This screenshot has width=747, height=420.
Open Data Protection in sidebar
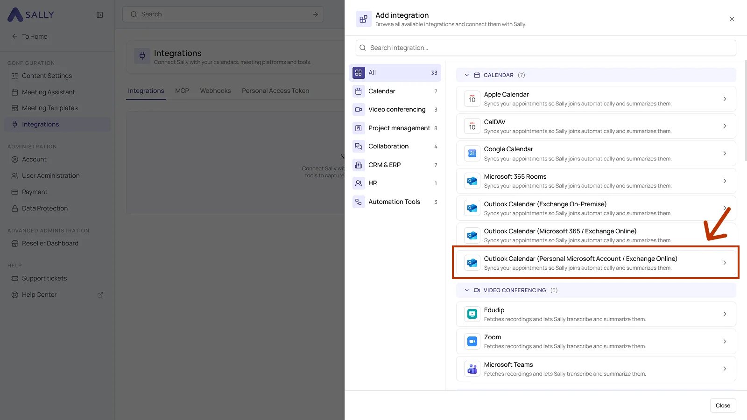click(x=57, y=208)
